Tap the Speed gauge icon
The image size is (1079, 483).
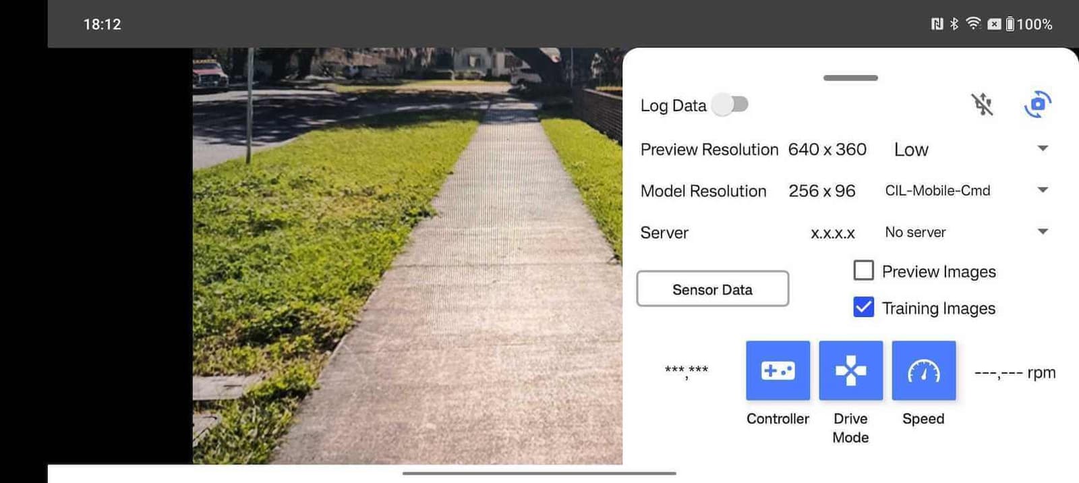[x=923, y=370]
